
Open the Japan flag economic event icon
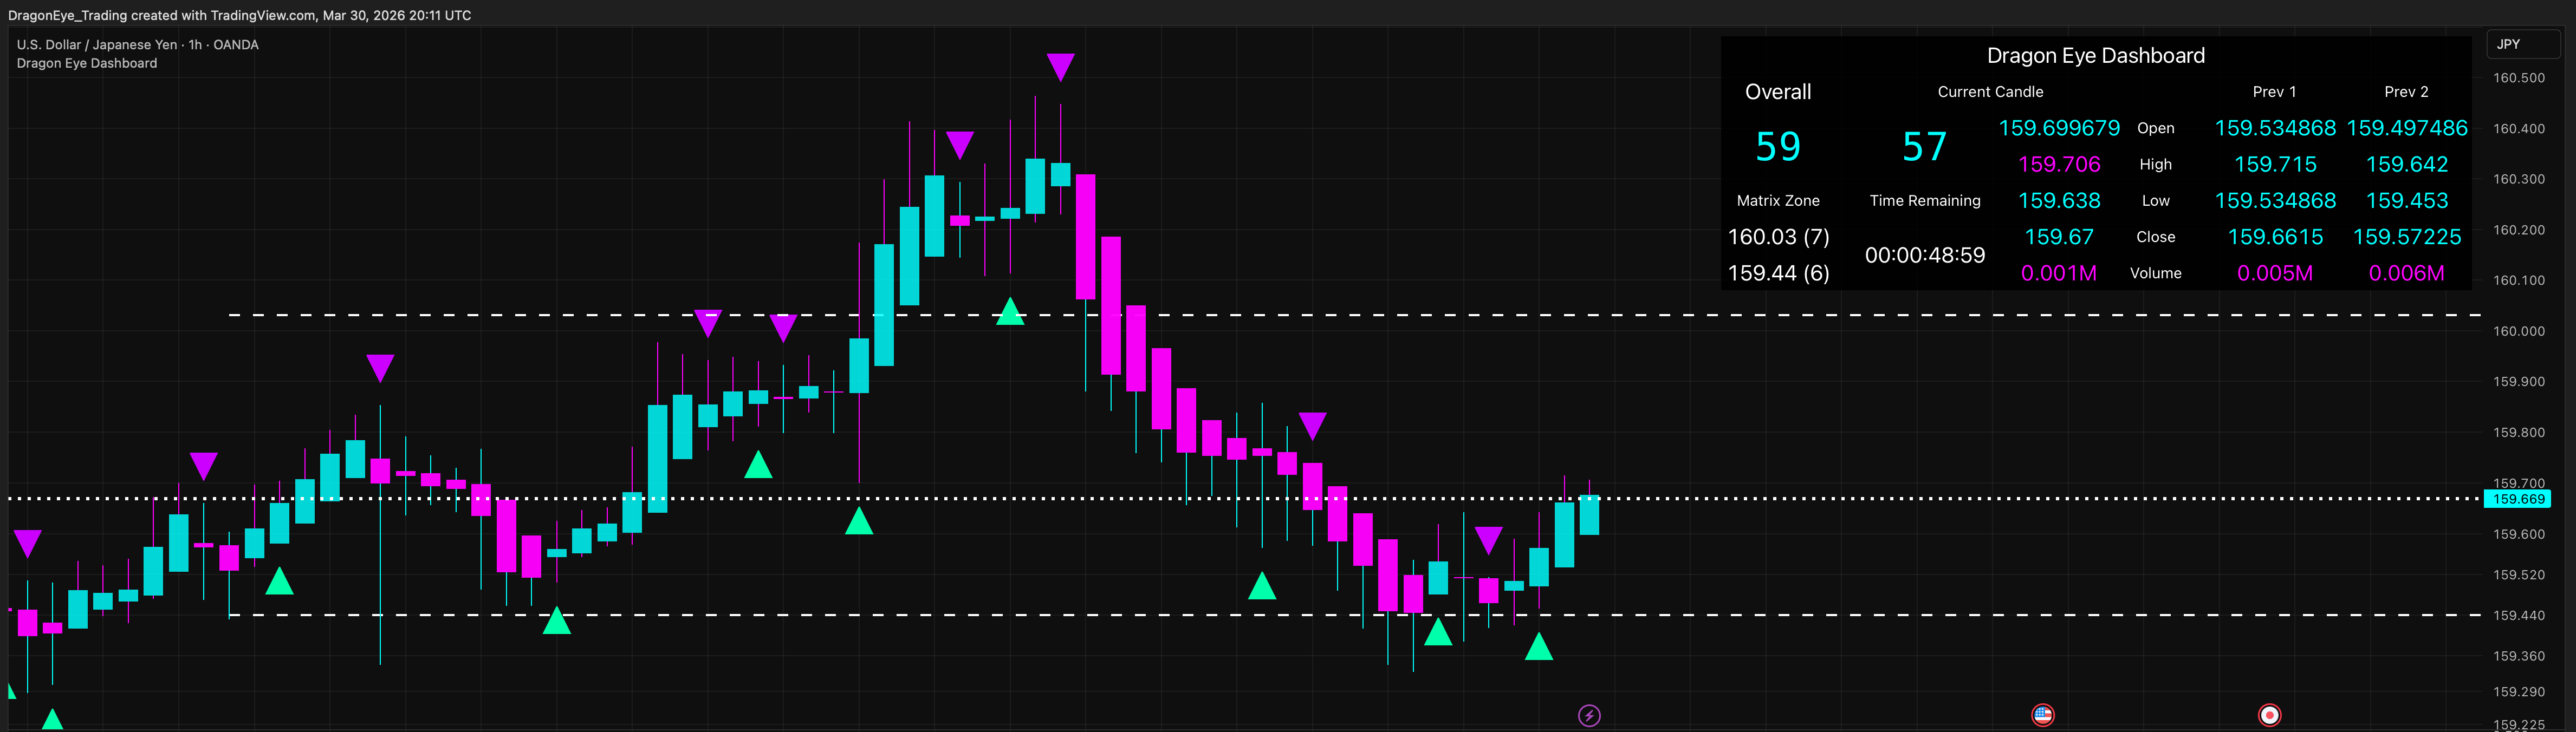2270,715
